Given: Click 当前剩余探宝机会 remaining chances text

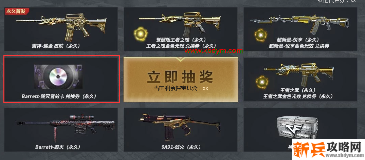Looking at the screenshot, I should tap(178, 88).
